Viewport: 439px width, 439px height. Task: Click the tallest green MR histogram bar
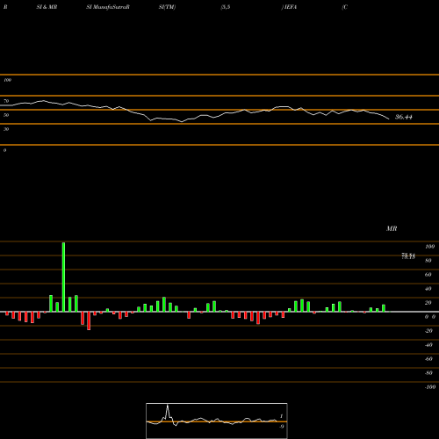pyautogui.click(x=63, y=277)
